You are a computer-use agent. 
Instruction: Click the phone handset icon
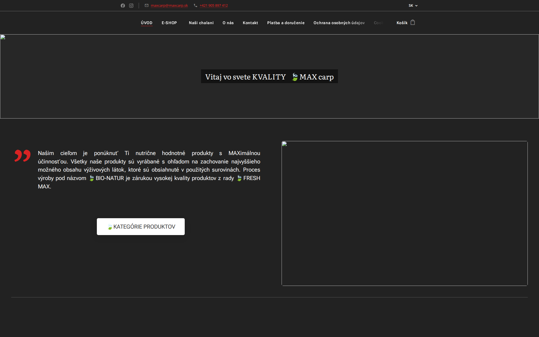click(x=195, y=5)
